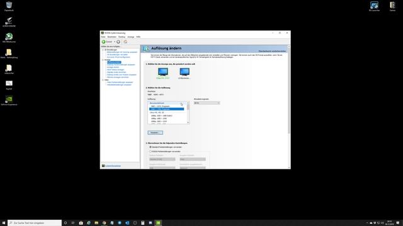Open the Desktop menu
This screenshot has width=403, height=226.
(x=122, y=37)
